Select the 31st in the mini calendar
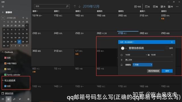The width and height of the screenshot is (182, 102). point(8,46)
